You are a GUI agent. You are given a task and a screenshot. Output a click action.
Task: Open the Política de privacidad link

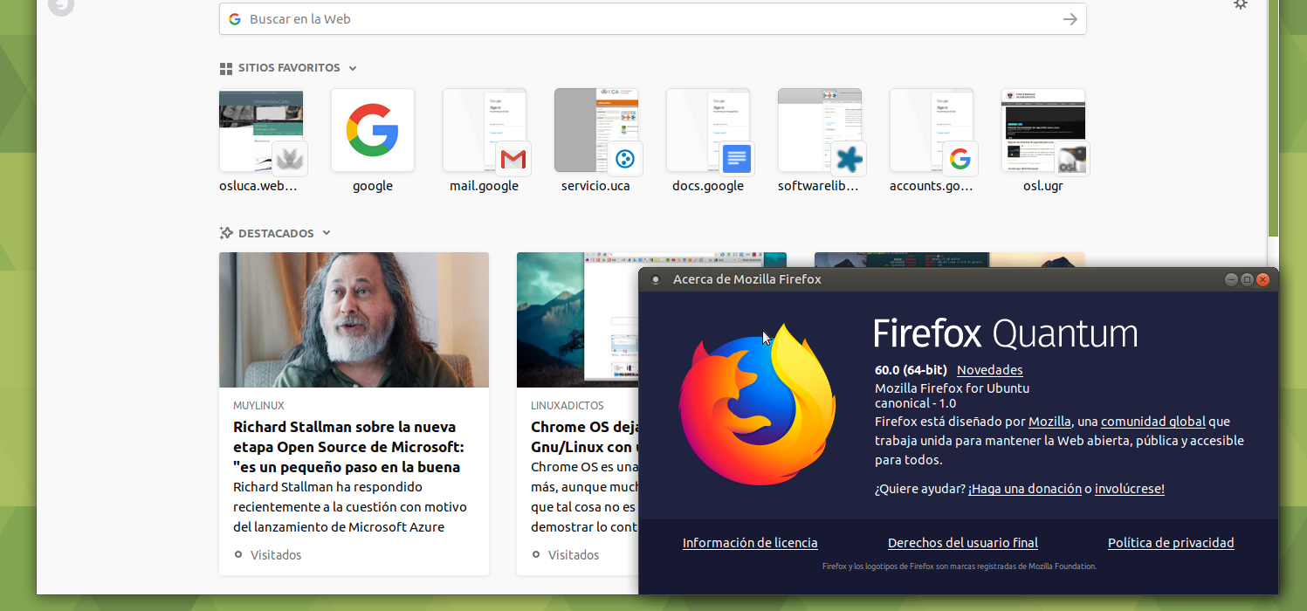tap(1170, 542)
